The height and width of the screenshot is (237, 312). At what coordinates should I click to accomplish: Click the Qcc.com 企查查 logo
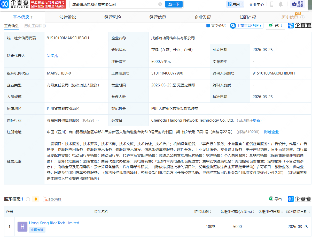pos(14,4)
